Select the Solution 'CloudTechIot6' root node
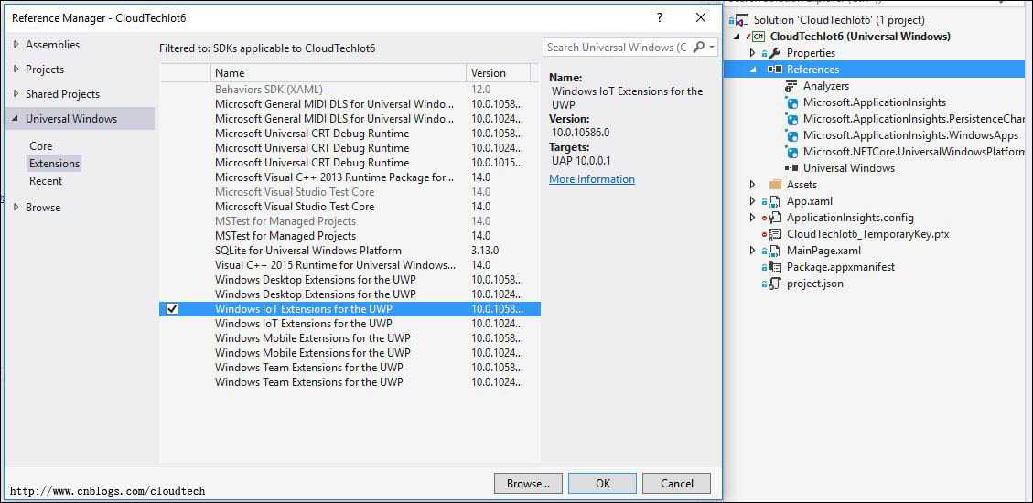 click(x=839, y=20)
